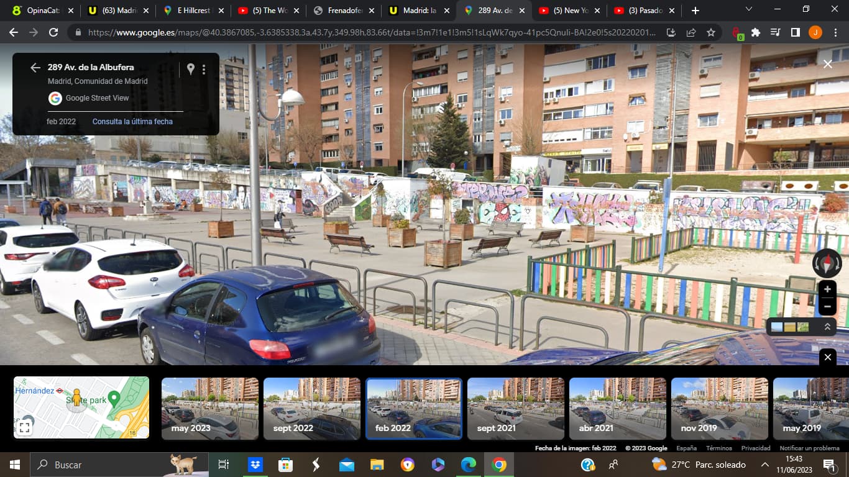Toggle the browser side panel
849x477 pixels.
795,32
